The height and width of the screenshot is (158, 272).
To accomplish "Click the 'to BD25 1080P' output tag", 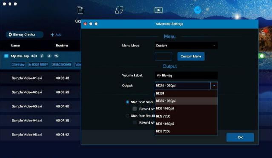I will click(38, 65).
